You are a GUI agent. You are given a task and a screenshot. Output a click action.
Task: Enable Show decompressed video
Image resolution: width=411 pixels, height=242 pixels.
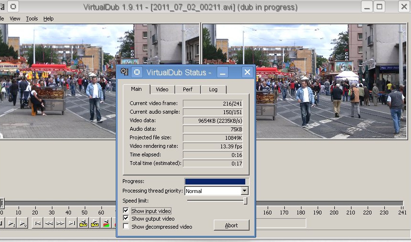[126, 226]
